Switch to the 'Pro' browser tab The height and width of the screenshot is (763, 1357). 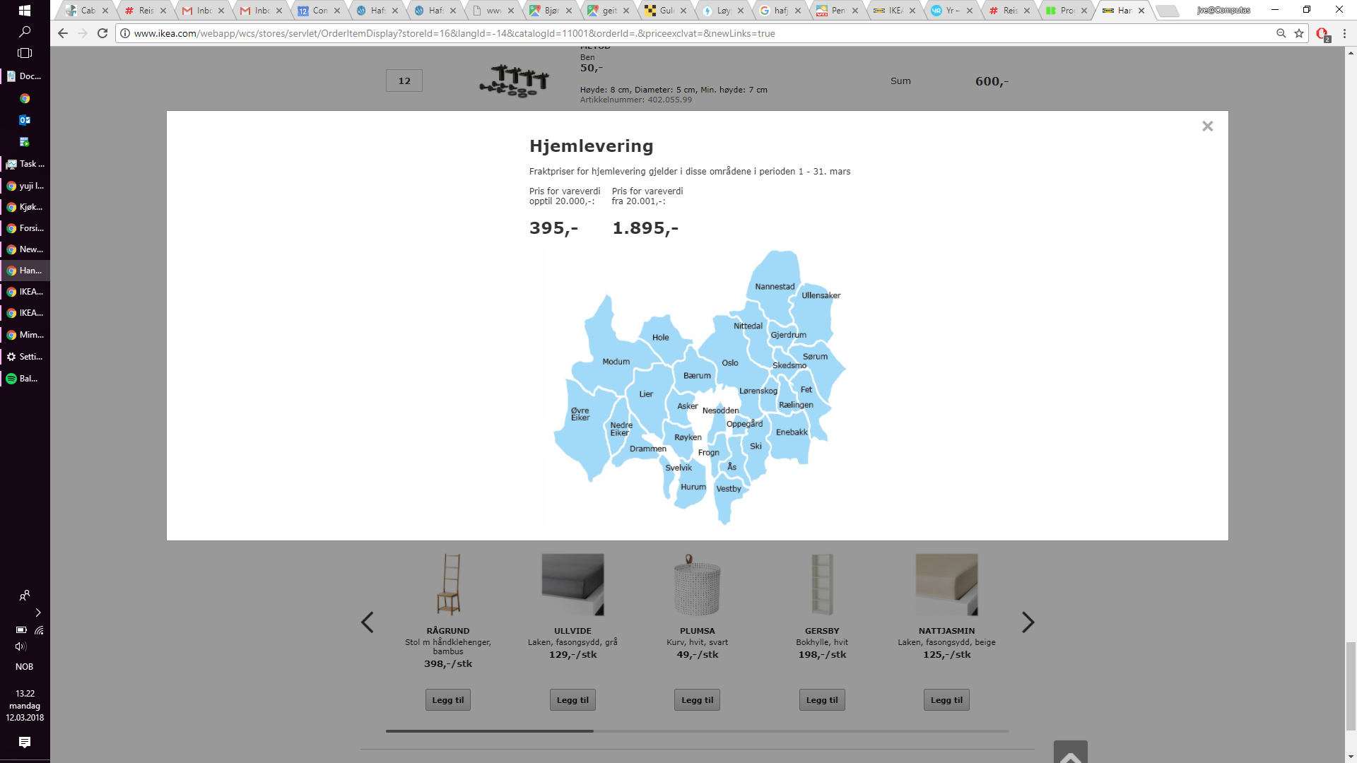[1067, 11]
